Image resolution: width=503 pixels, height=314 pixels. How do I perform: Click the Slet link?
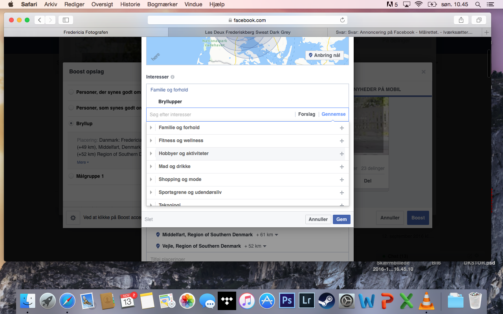149,219
